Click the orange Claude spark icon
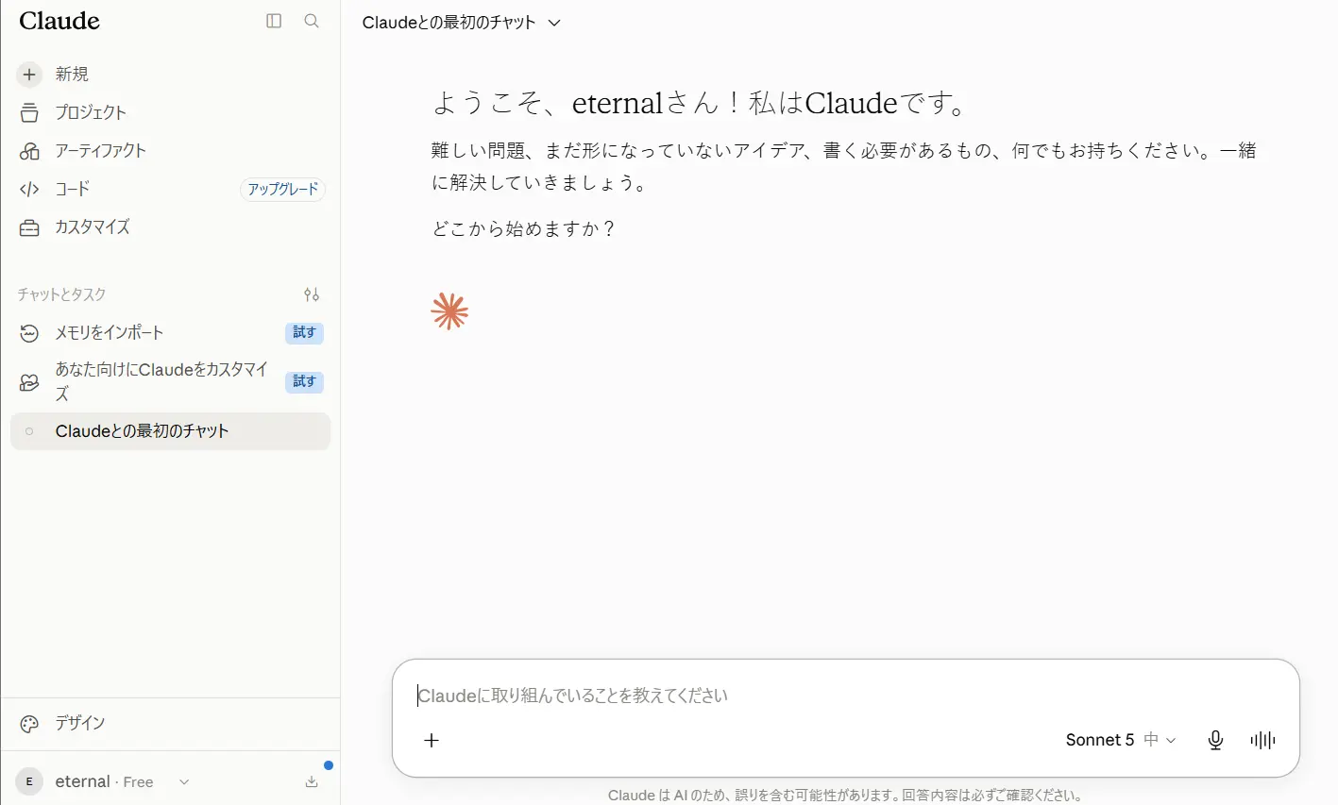Screen dimensions: 1338x805 coord(449,311)
